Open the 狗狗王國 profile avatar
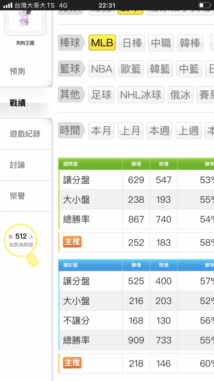Viewport: 214px width, 381px height. click(25, 22)
